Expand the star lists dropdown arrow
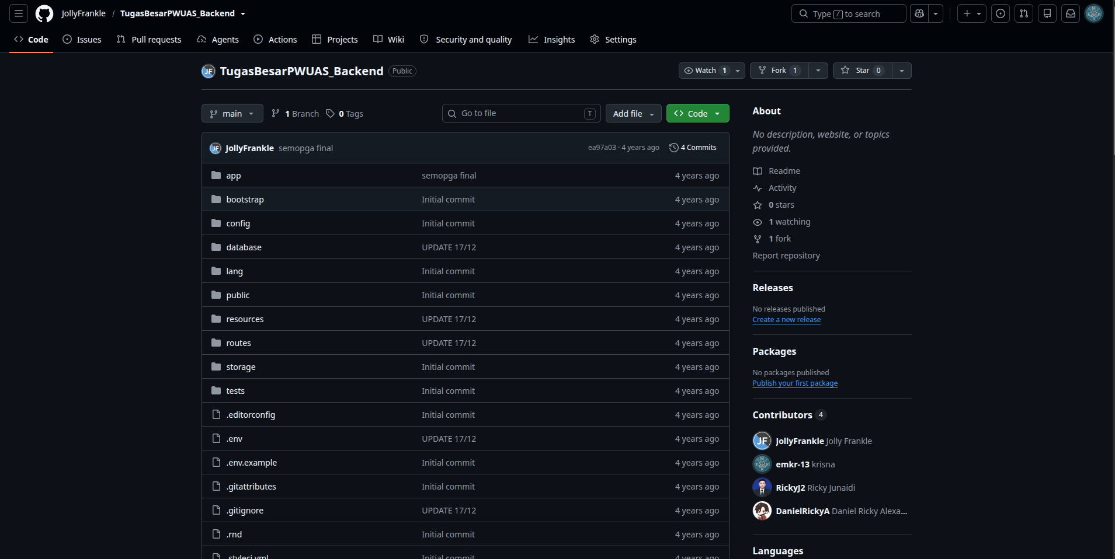This screenshot has height=559, width=1115. (902, 71)
